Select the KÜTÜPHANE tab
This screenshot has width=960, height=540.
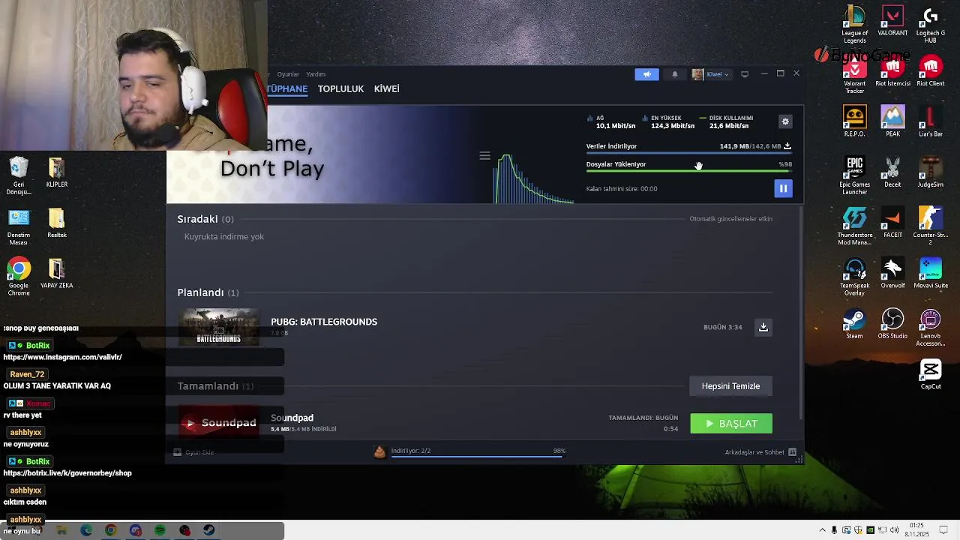[x=288, y=88]
